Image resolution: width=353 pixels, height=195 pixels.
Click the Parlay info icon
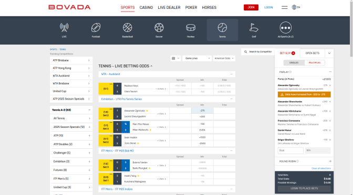point(290,72)
